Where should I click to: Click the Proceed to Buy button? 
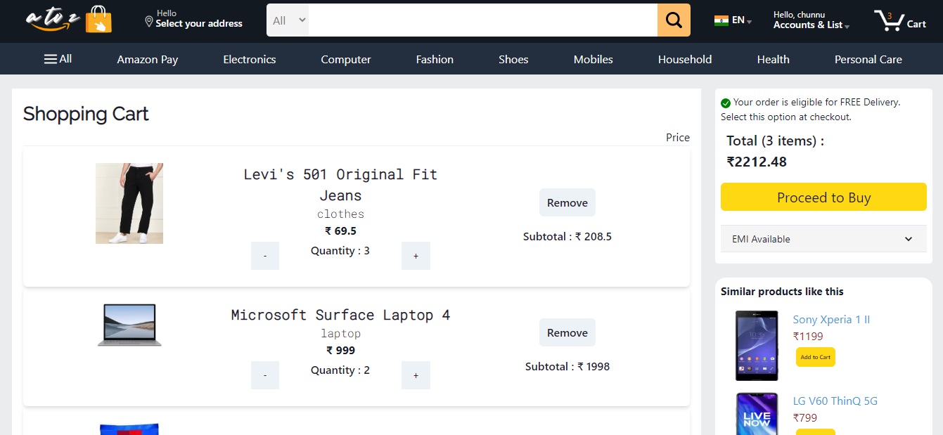823,197
